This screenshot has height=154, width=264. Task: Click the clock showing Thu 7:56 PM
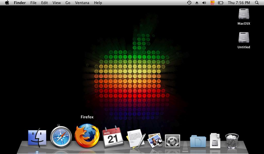(239, 3)
